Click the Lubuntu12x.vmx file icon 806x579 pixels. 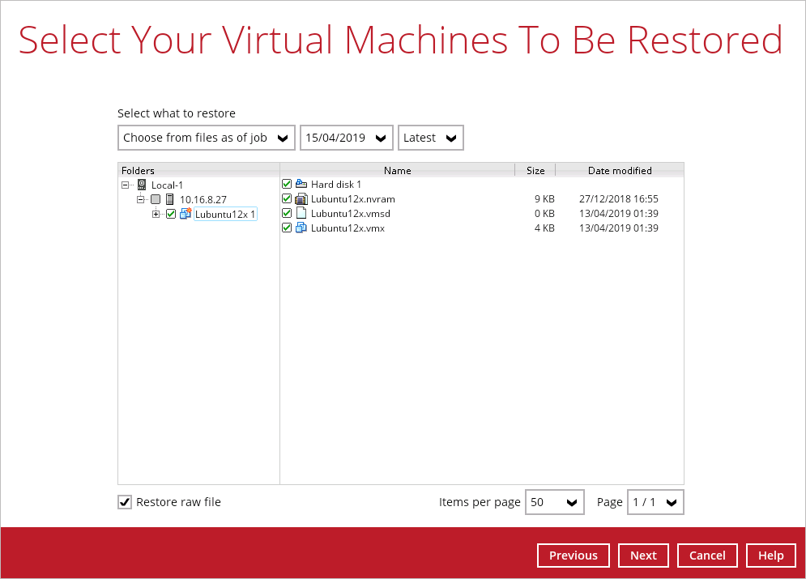pyautogui.click(x=301, y=228)
